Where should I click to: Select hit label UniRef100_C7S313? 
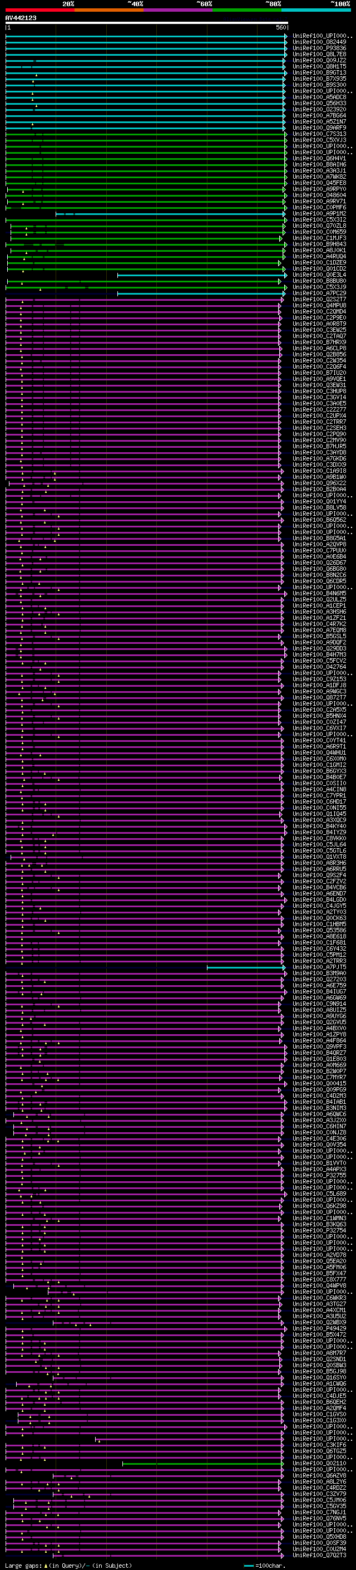tap(319, 134)
